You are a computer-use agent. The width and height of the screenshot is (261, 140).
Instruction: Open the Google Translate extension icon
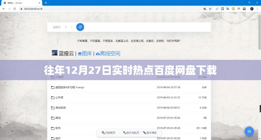[x=228, y=9]
